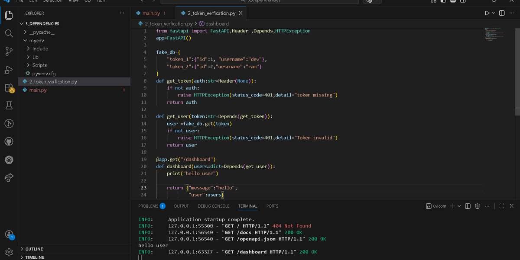Expand the TIMELINE section
520x260 pixels.
(75, 257)
